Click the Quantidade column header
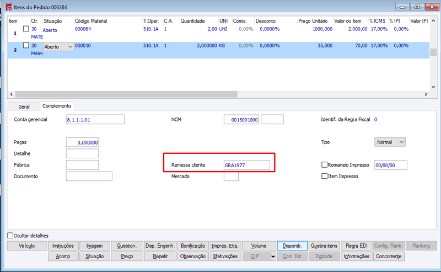441x272 pixels. pos(192,21)
